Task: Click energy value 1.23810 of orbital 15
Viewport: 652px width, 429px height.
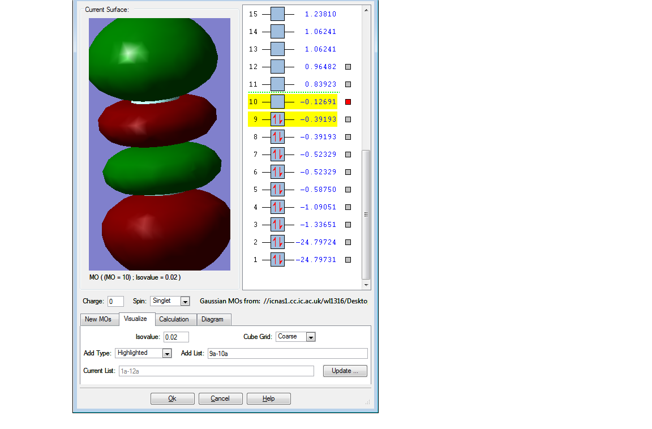Action: pyautogui.click(x=320, y=14)
